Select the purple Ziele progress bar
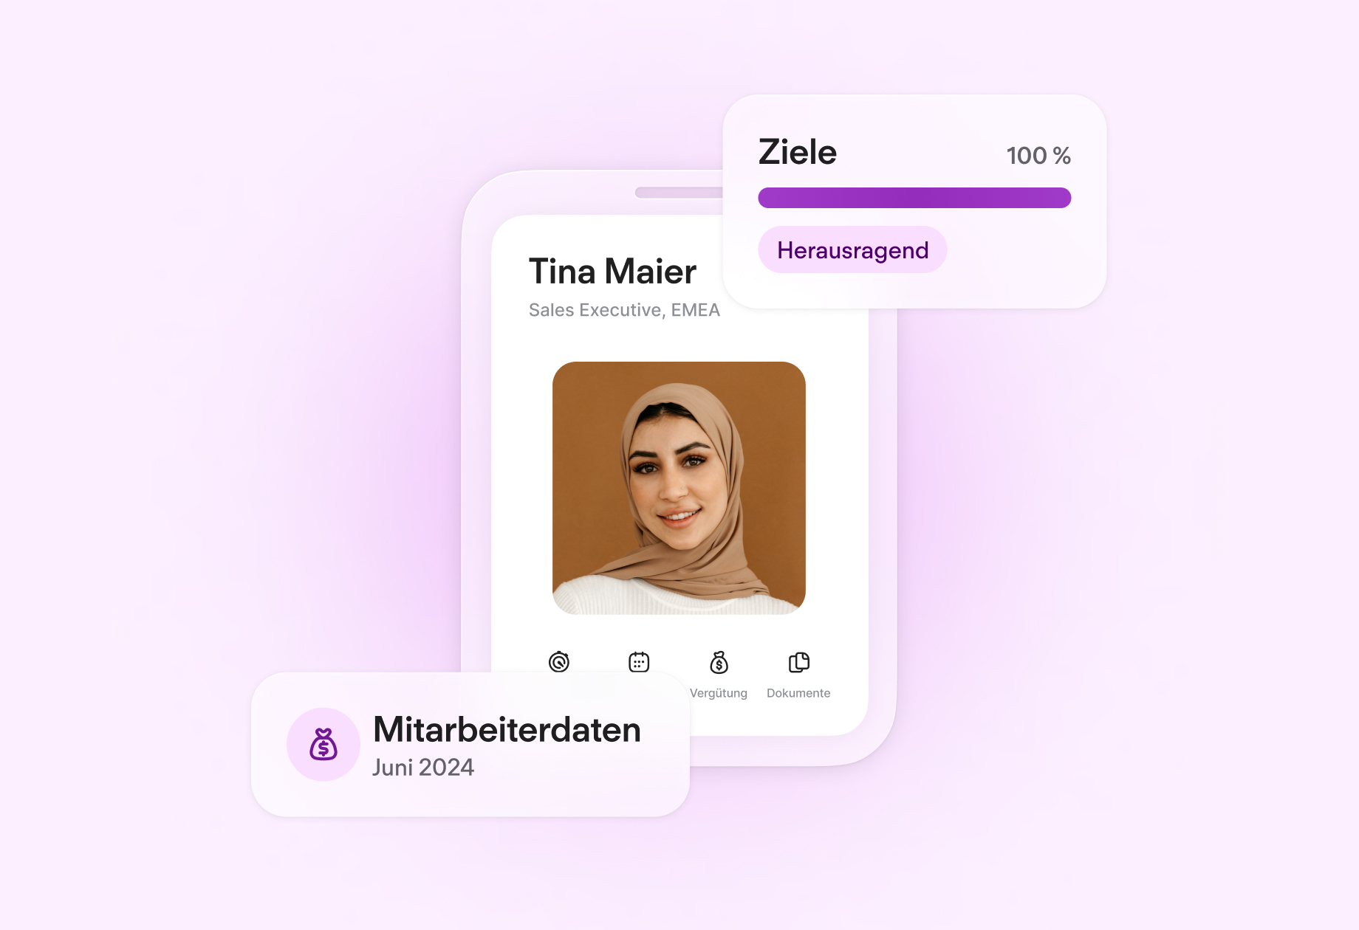Screen dimensions: 1359x930 [914, 198]
